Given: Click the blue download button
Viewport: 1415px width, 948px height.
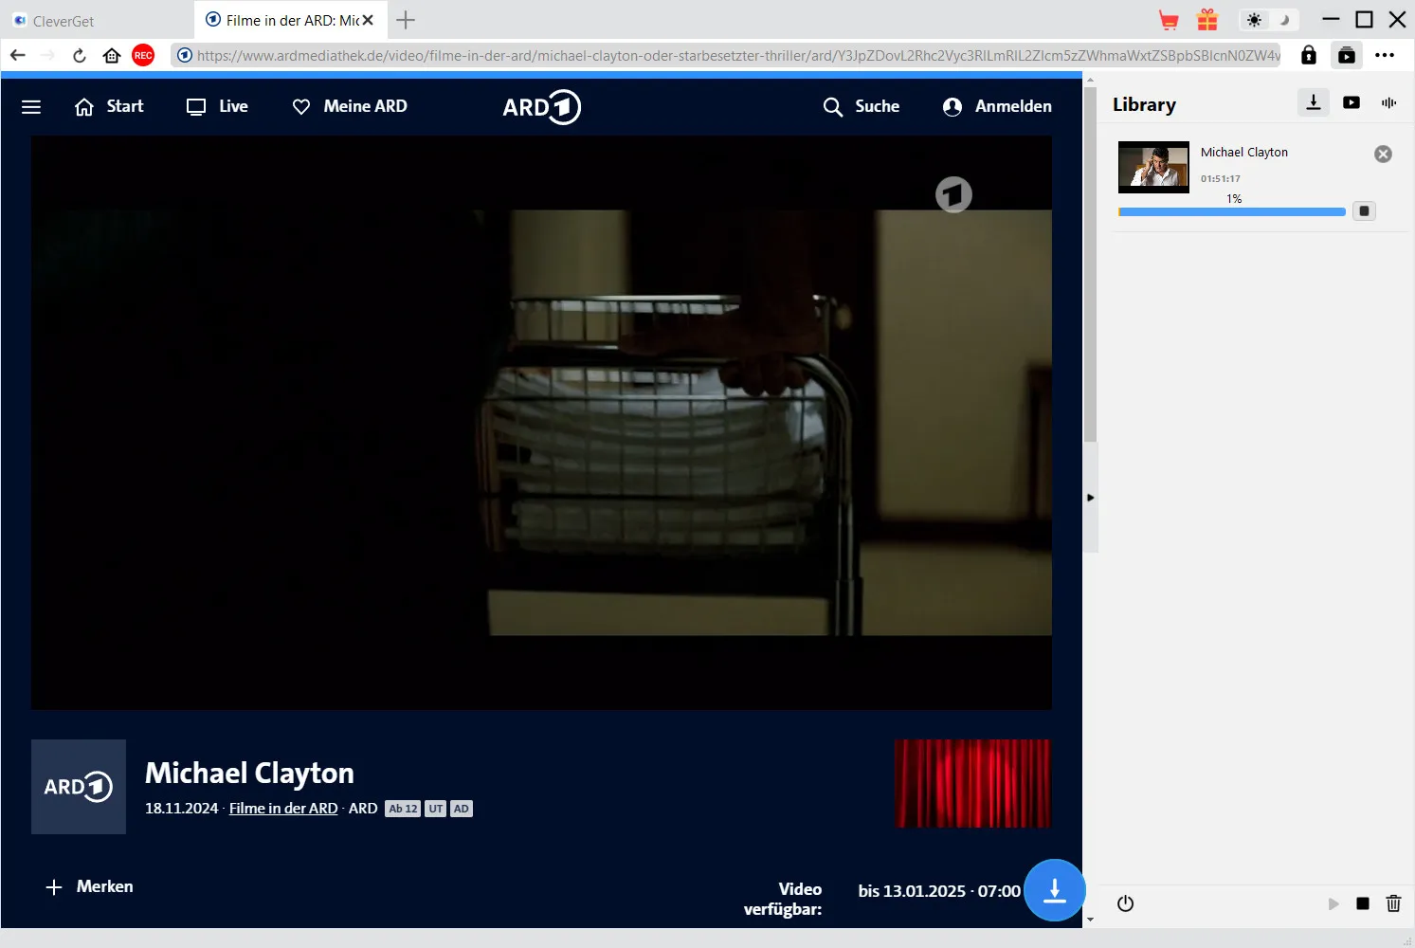Looking at the screenshot, I should coord(1054,890).
